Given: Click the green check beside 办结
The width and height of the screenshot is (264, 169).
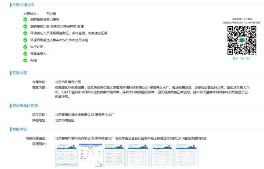Looking at the screenshot, I should coord(25,60).
